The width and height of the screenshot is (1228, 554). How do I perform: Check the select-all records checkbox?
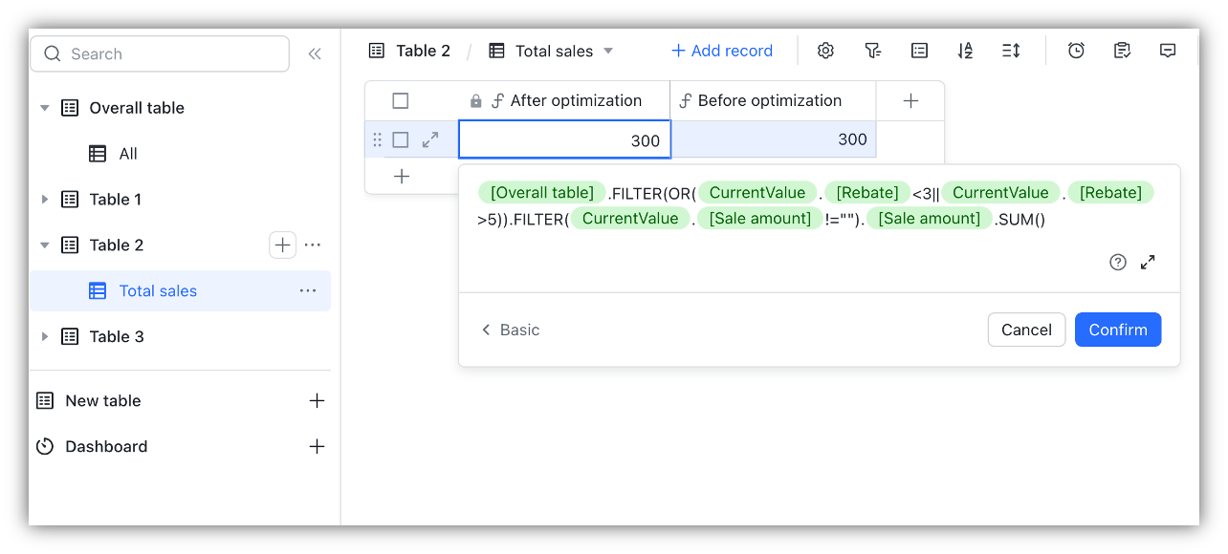coord(401,99)
